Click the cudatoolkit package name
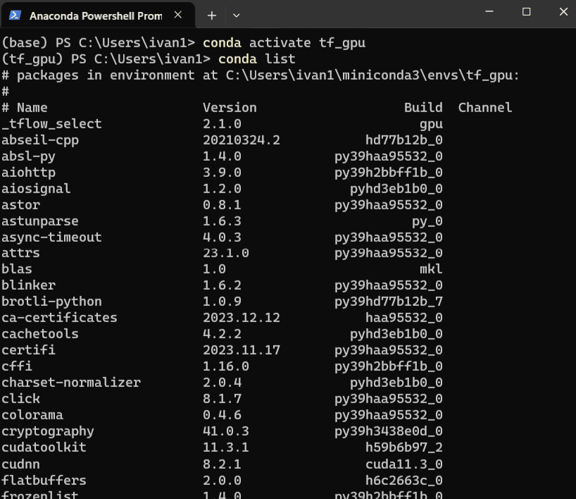 click(44, 448)
